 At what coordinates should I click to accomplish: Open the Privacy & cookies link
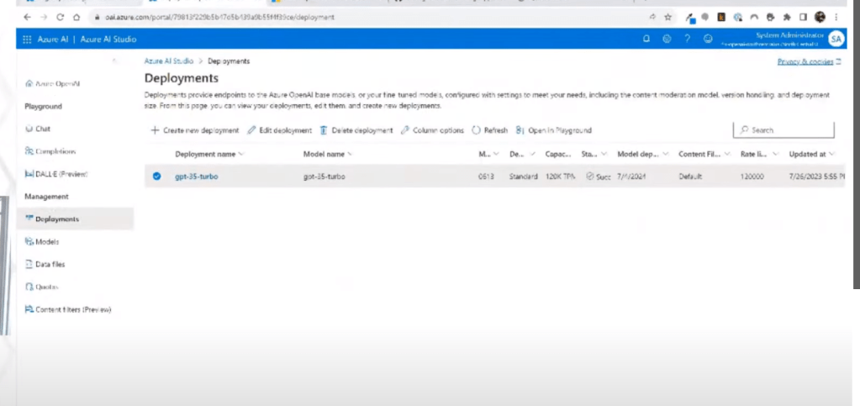809,61
